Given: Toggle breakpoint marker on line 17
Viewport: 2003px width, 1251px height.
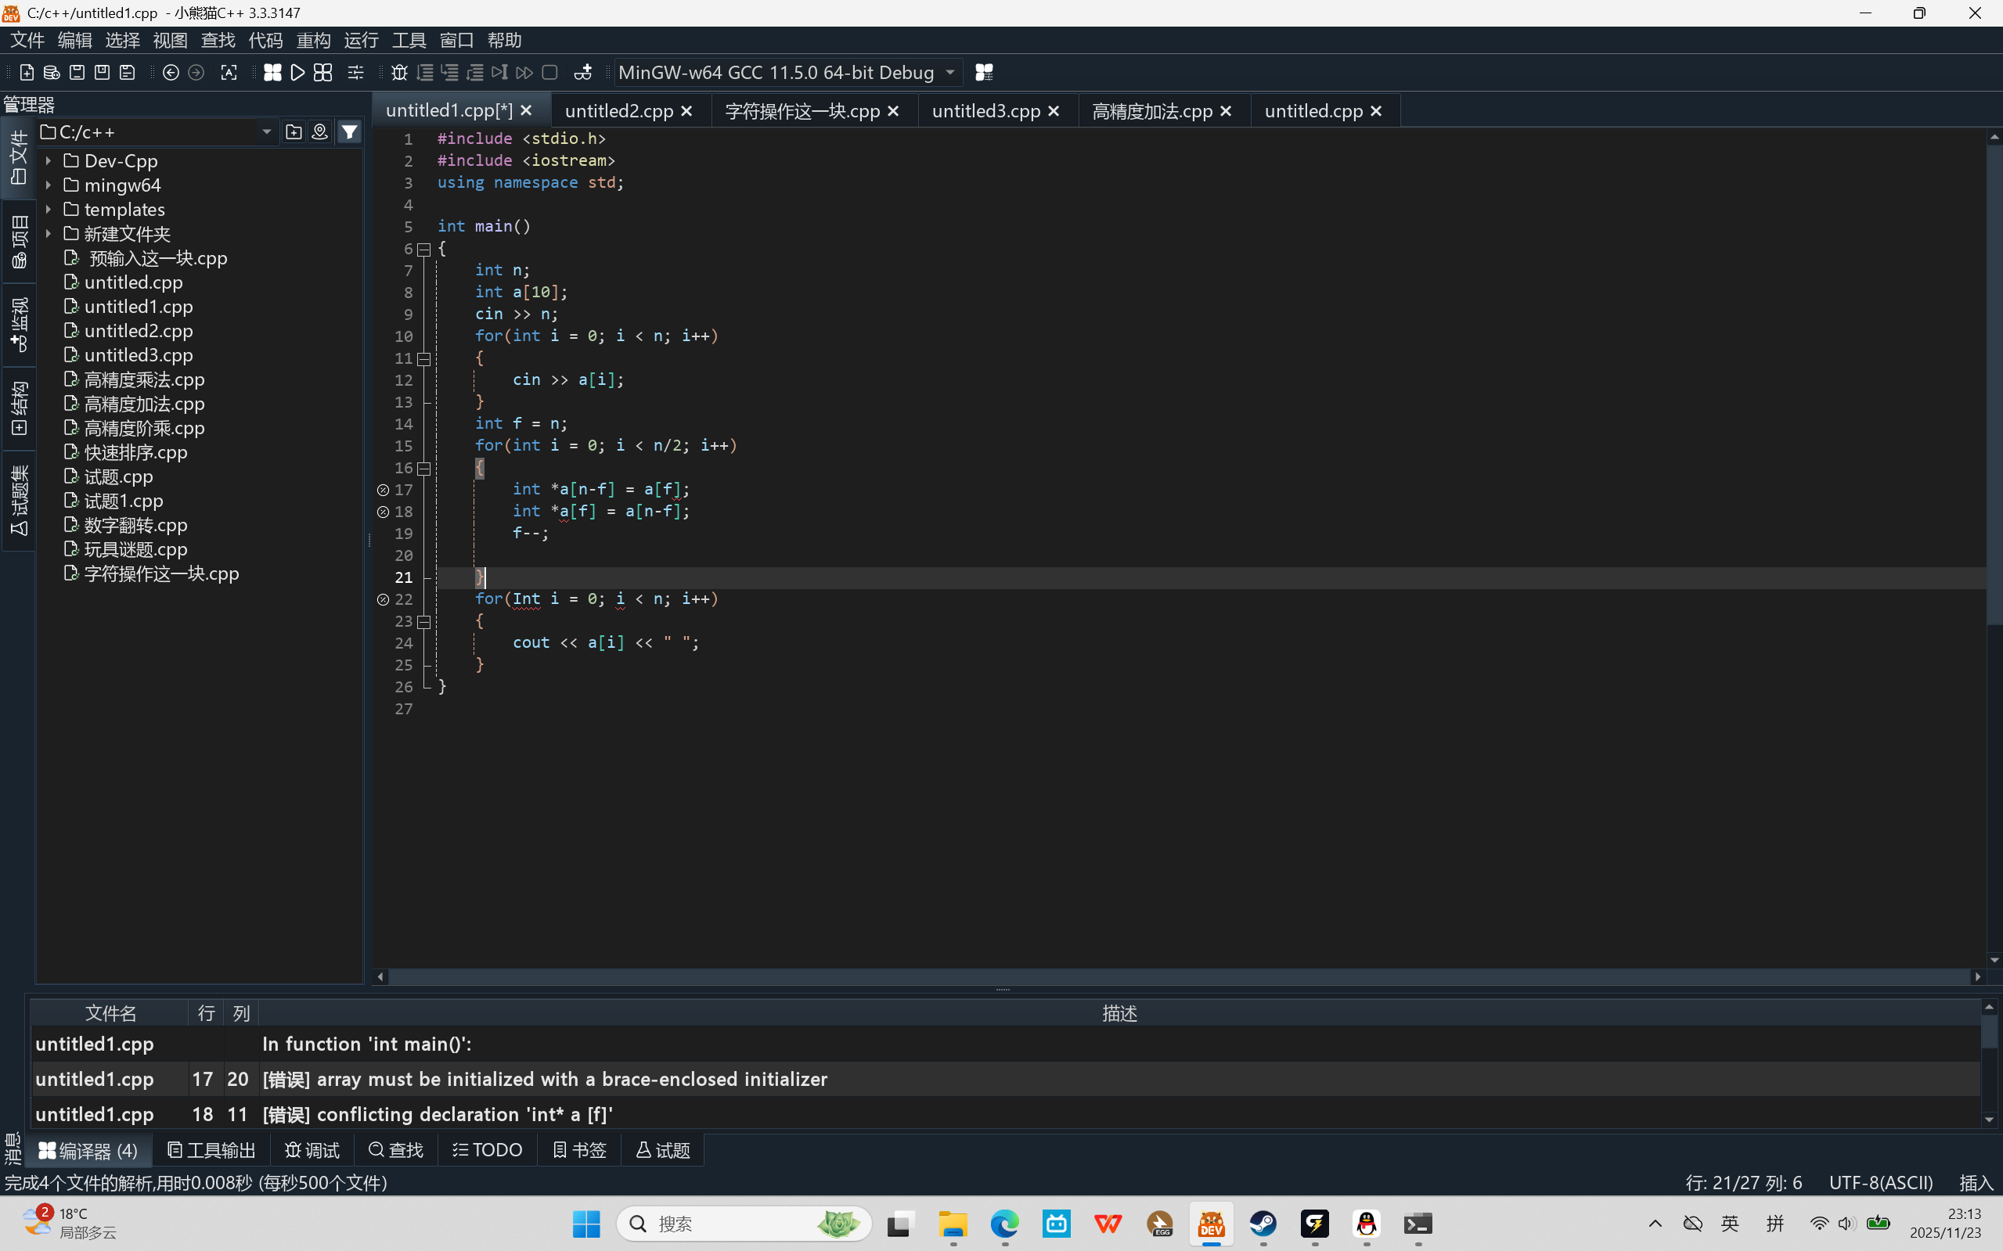Looking at the screenshot, I should pos(384,490).
